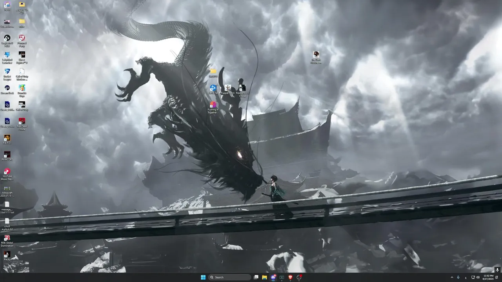Click the microphone tray icon
502x282 pixels.
[458, 277]
